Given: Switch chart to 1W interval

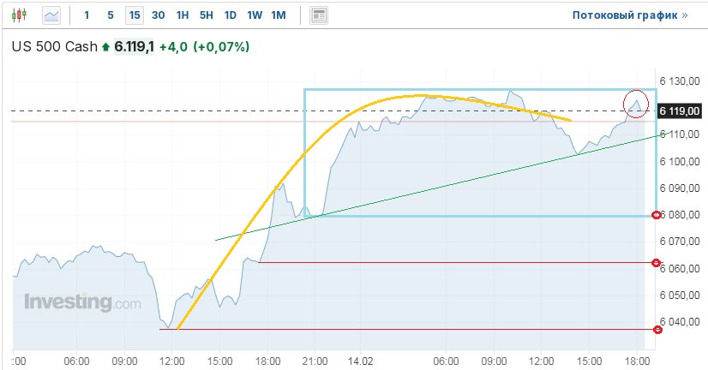Looking at the screenshot, I should (x=255, y=15).
